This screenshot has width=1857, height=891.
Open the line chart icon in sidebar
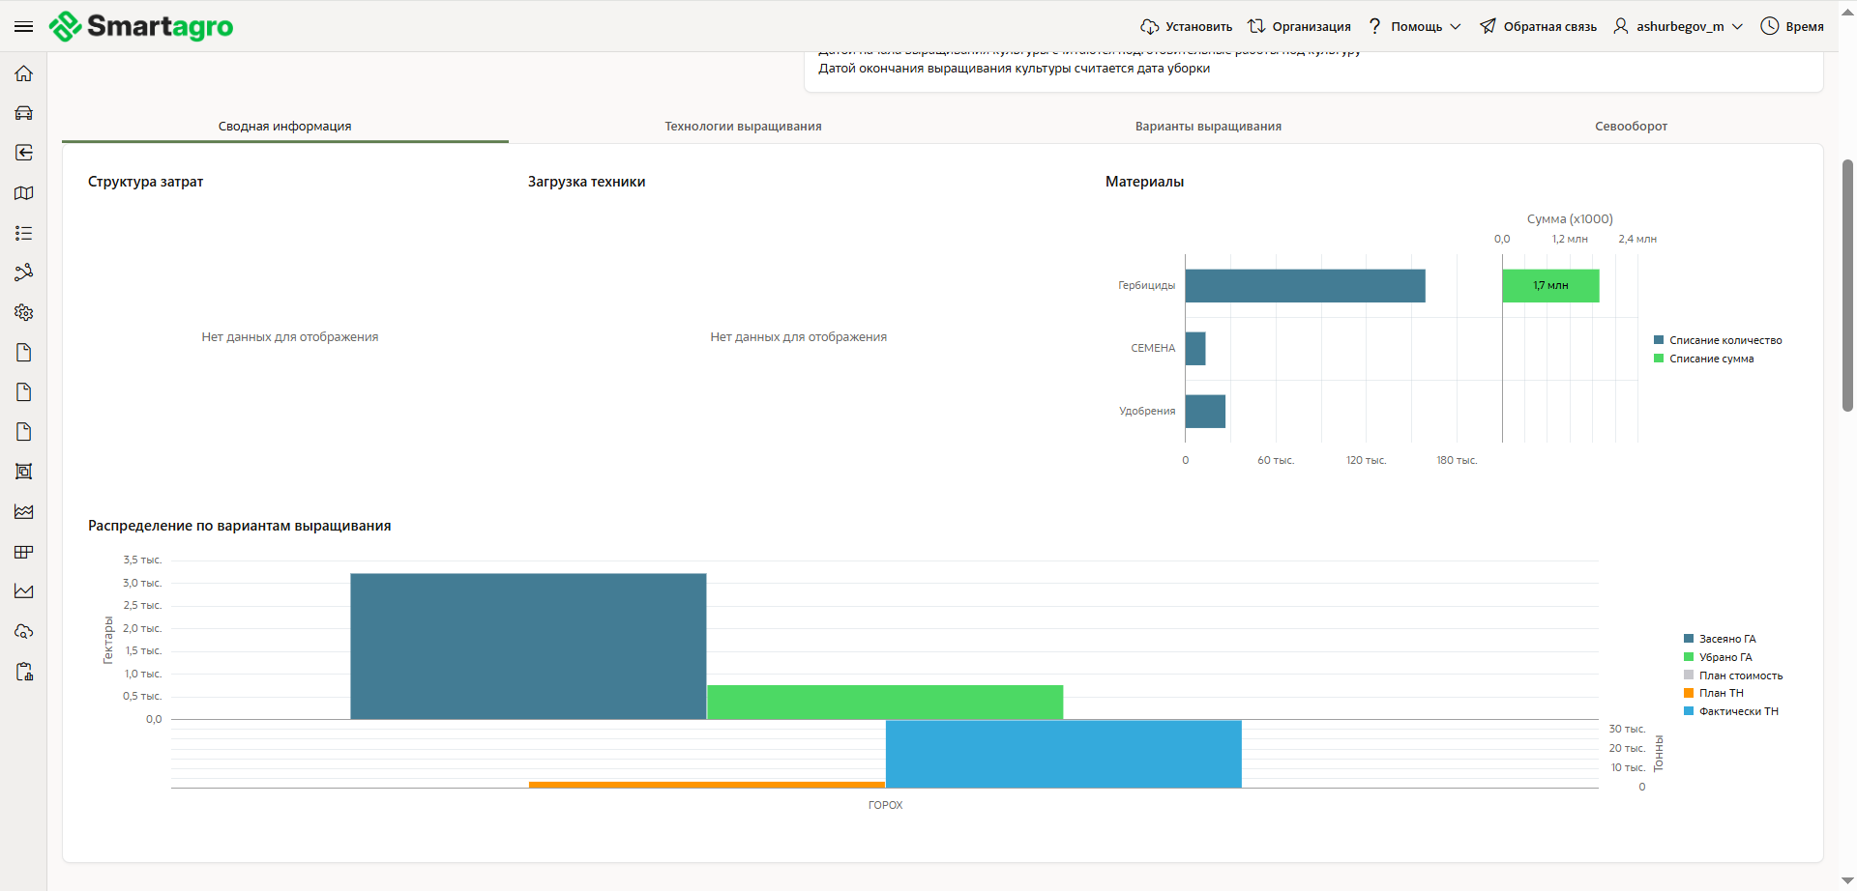pyautogui.click(x=24, y=591)
